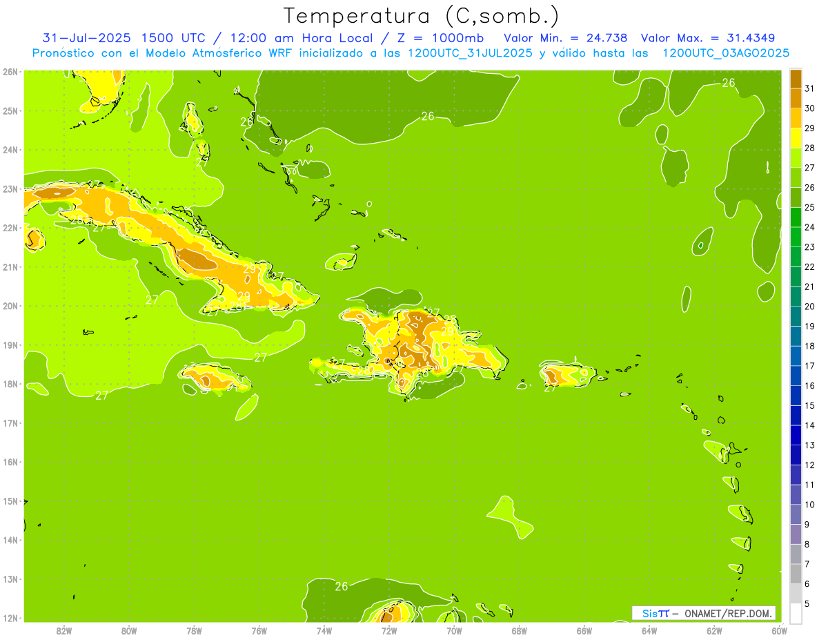
Task: Click the 24N latitude axis label
Action: pos(10,150)
